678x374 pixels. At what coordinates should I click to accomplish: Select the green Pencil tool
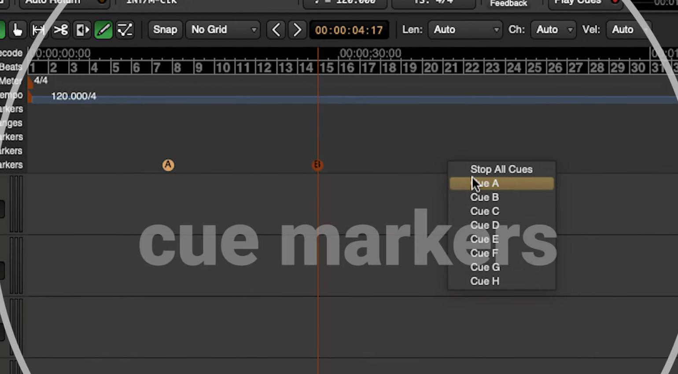point(103,30)
